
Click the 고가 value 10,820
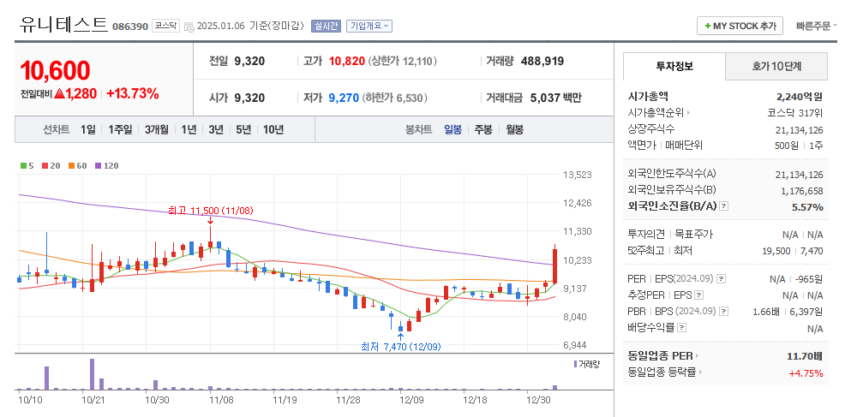(346, 61)
